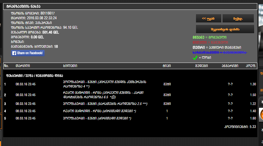Click the ანგარიში column header
Viewport: 263px width, 146px height.
[230, 66]
